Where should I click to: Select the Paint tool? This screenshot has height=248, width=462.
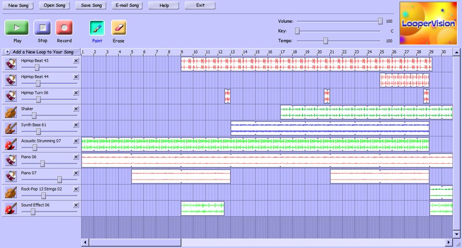pos(97,28)
